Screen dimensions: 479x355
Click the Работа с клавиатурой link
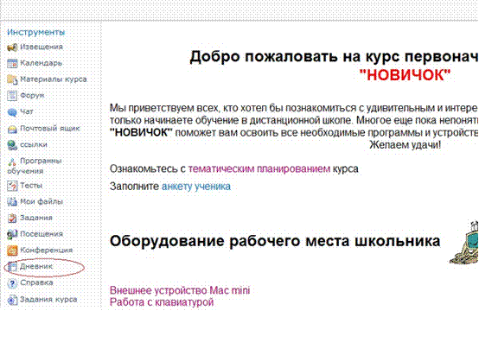tap(162, 302)
